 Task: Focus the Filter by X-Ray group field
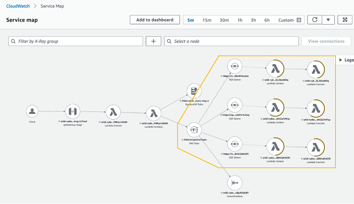point(76,41)
